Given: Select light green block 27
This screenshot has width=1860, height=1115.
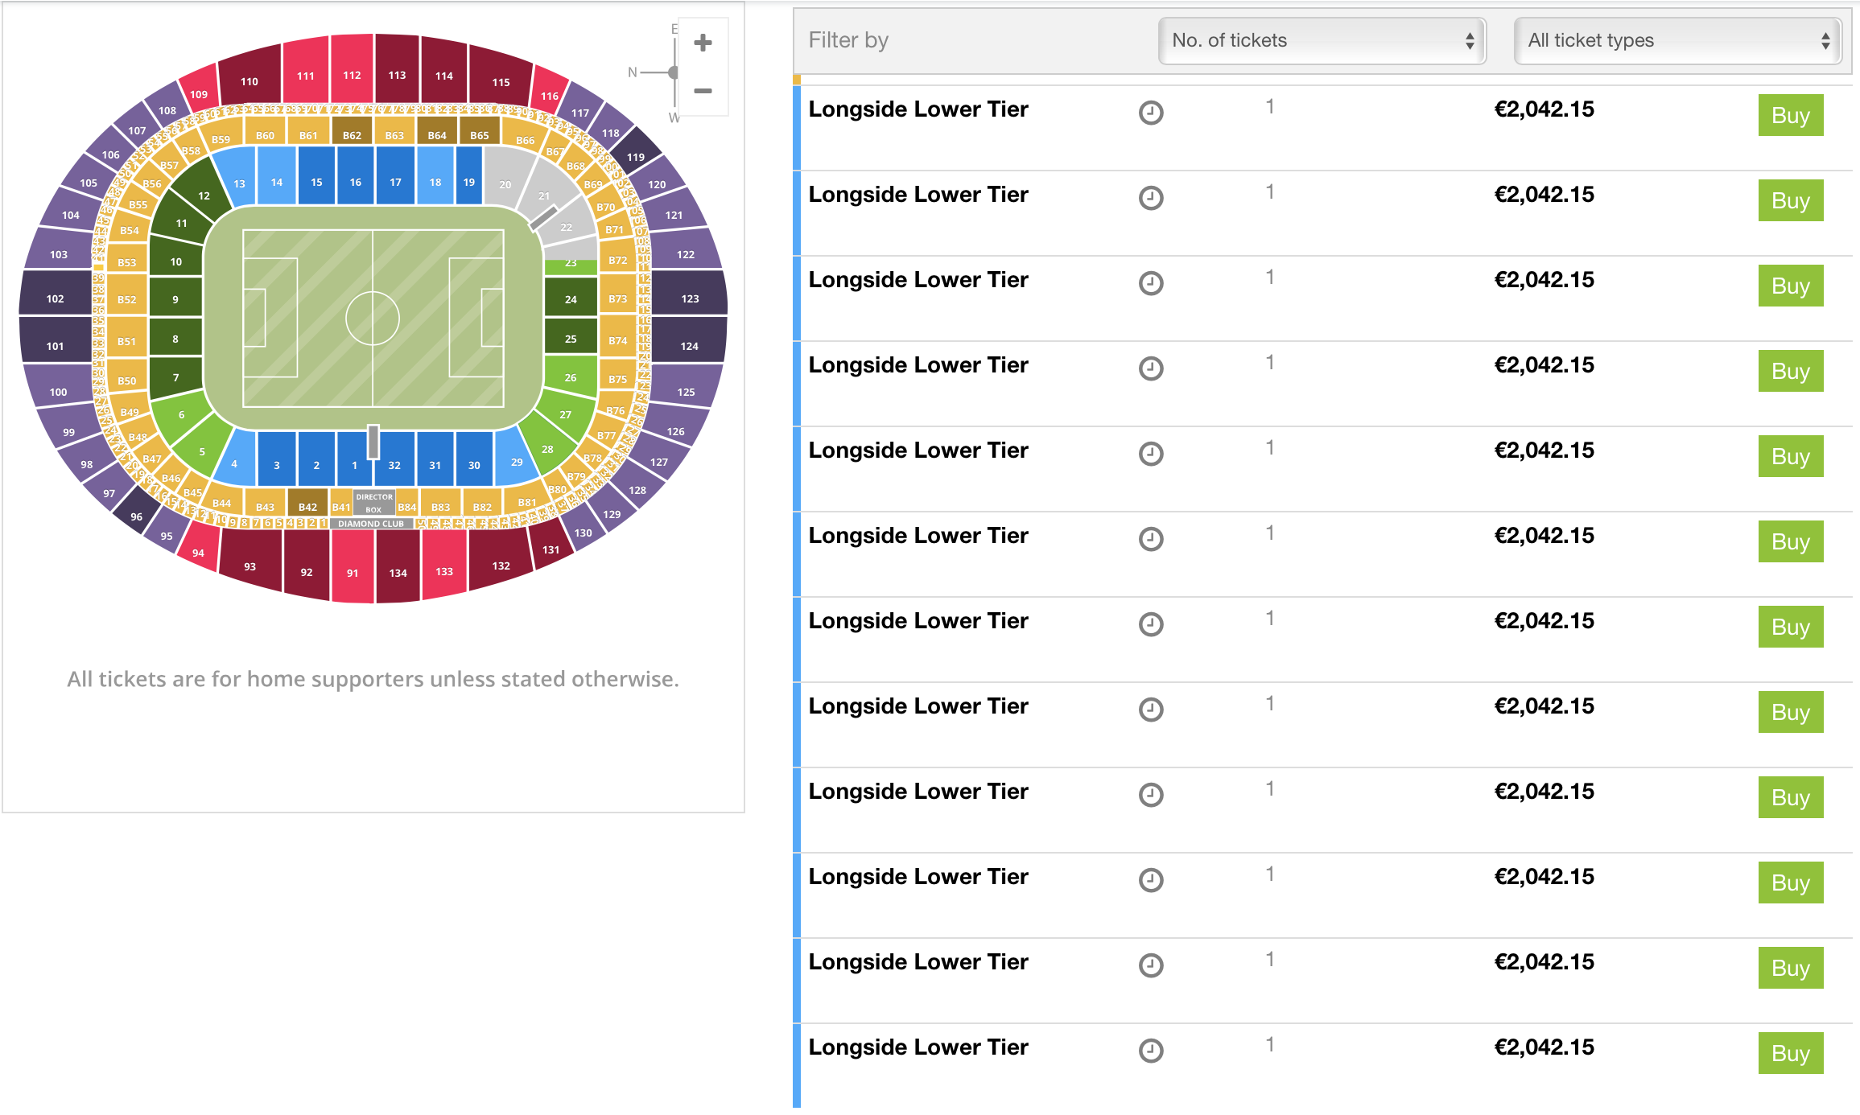Looking at the screenshot, I should 566,414.
